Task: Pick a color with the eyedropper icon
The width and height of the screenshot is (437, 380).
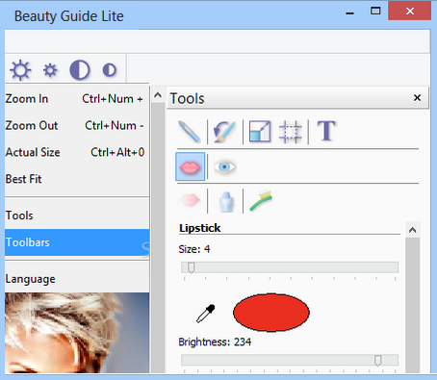Action: (206, 314)
